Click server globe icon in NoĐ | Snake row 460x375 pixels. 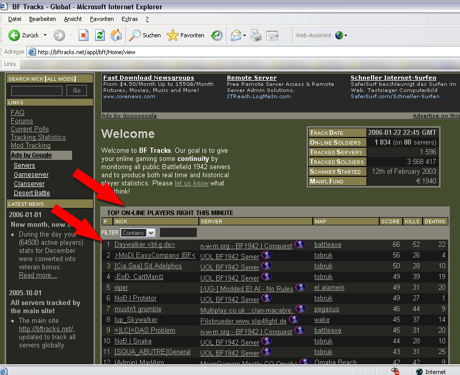[x=266, y=341]
